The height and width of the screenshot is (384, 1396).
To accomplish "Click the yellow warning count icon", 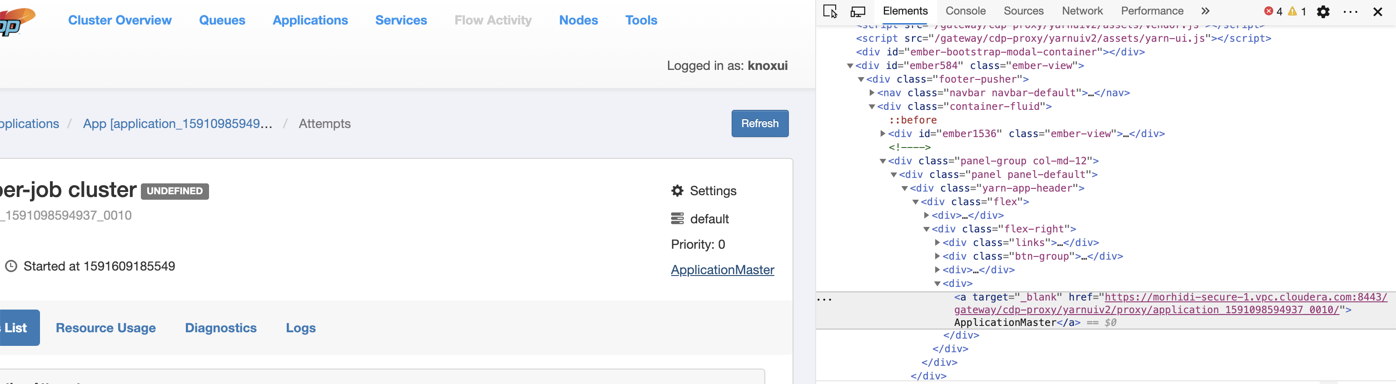I will click(1292, 11).
